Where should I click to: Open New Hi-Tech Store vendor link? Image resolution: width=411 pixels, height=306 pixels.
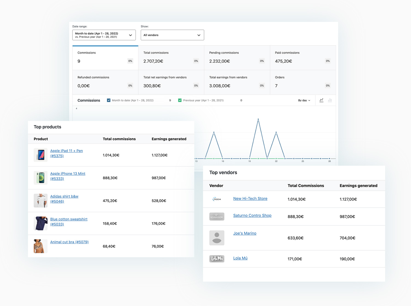(250, 199)
